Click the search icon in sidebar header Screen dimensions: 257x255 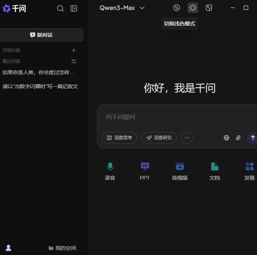click(61, 8)
